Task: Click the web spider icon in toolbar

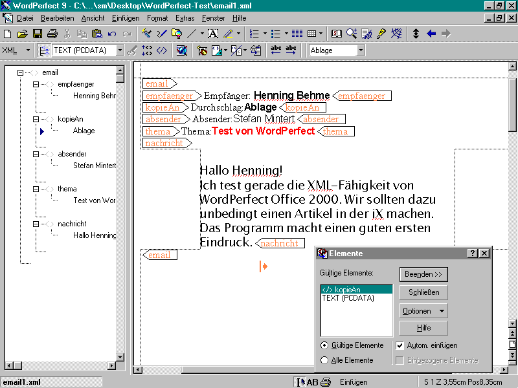Action: (x=396, y=34)
